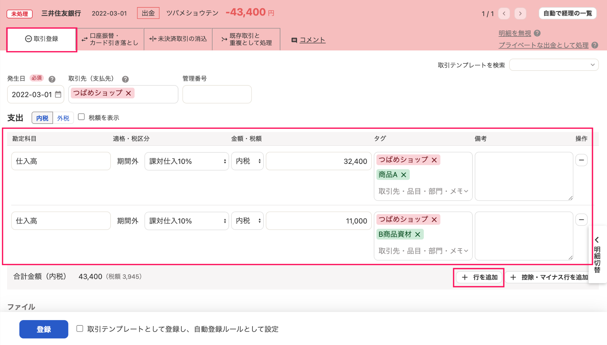Click 明細を無視 link
The width and height of the screenshot is (607, 345).
coord(515,33)
